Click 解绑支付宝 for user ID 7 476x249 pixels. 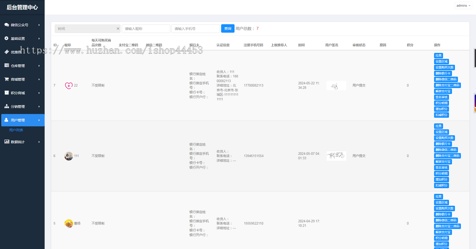(443, 91)
